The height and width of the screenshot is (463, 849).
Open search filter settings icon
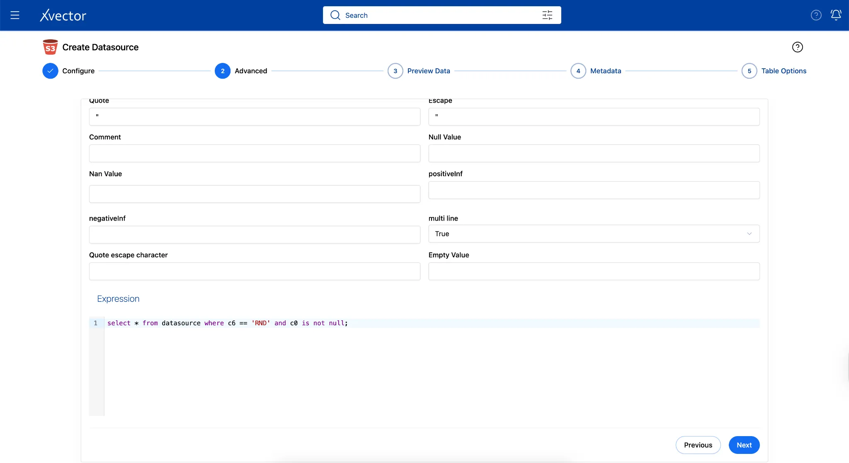(547, 15)
